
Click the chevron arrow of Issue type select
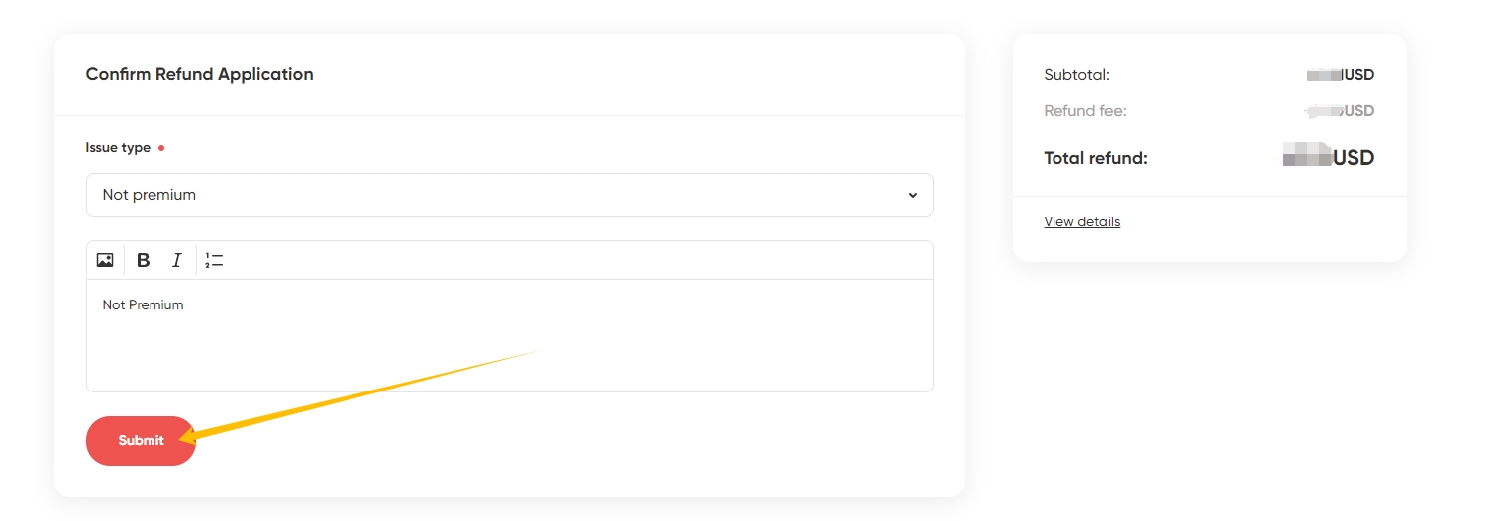point(913,195)
